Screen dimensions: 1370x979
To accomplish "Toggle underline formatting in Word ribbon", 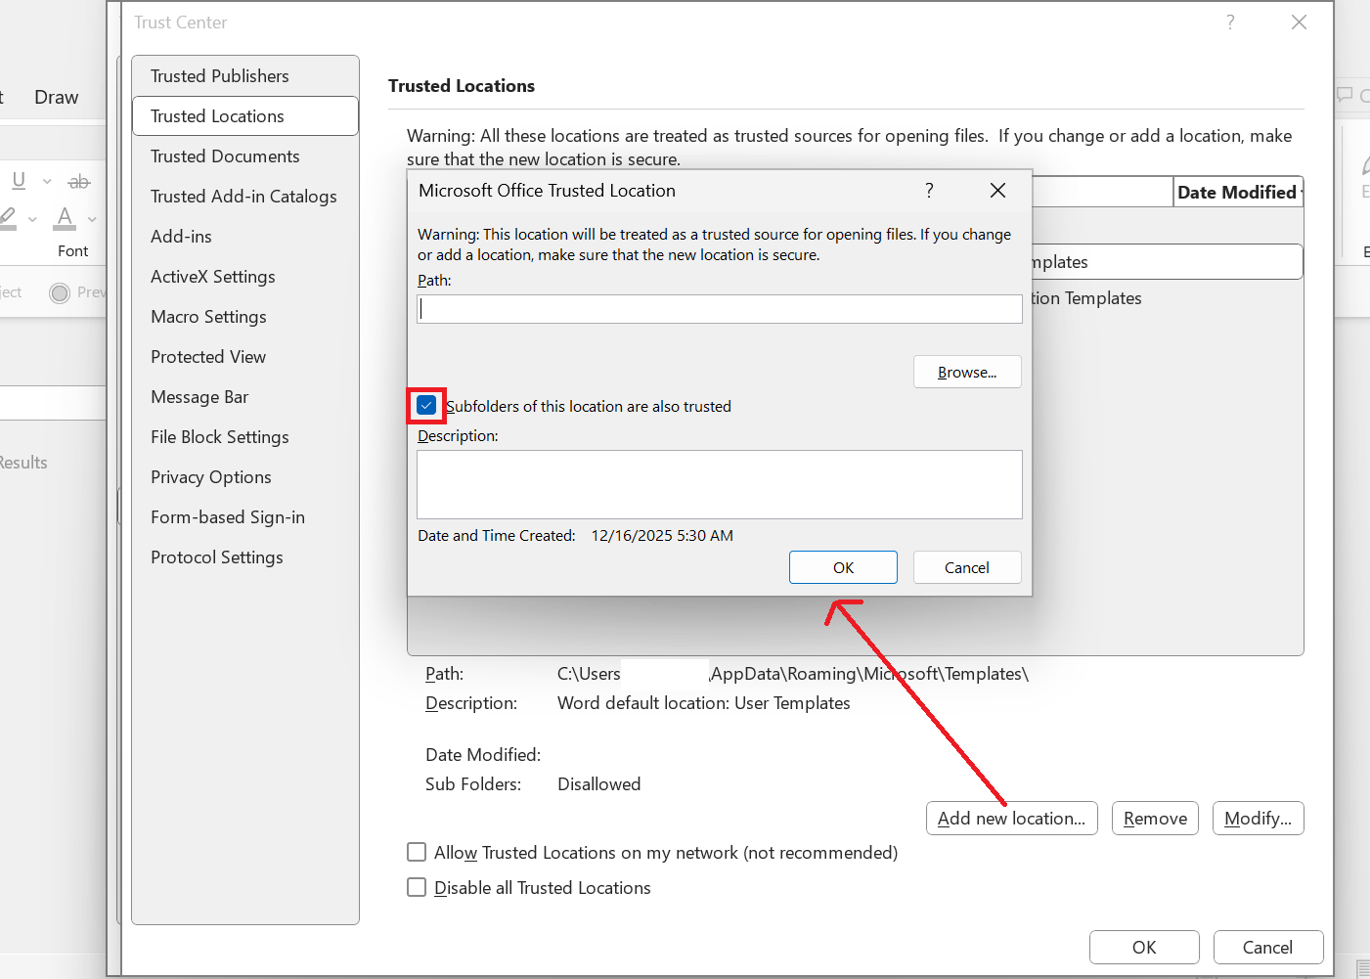I will pos(19,181).
